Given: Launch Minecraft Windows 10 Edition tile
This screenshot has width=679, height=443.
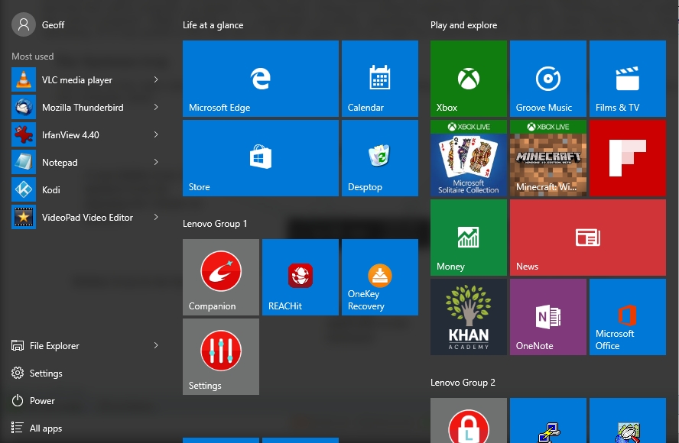Looking at the screenshot, I should 547,158.
